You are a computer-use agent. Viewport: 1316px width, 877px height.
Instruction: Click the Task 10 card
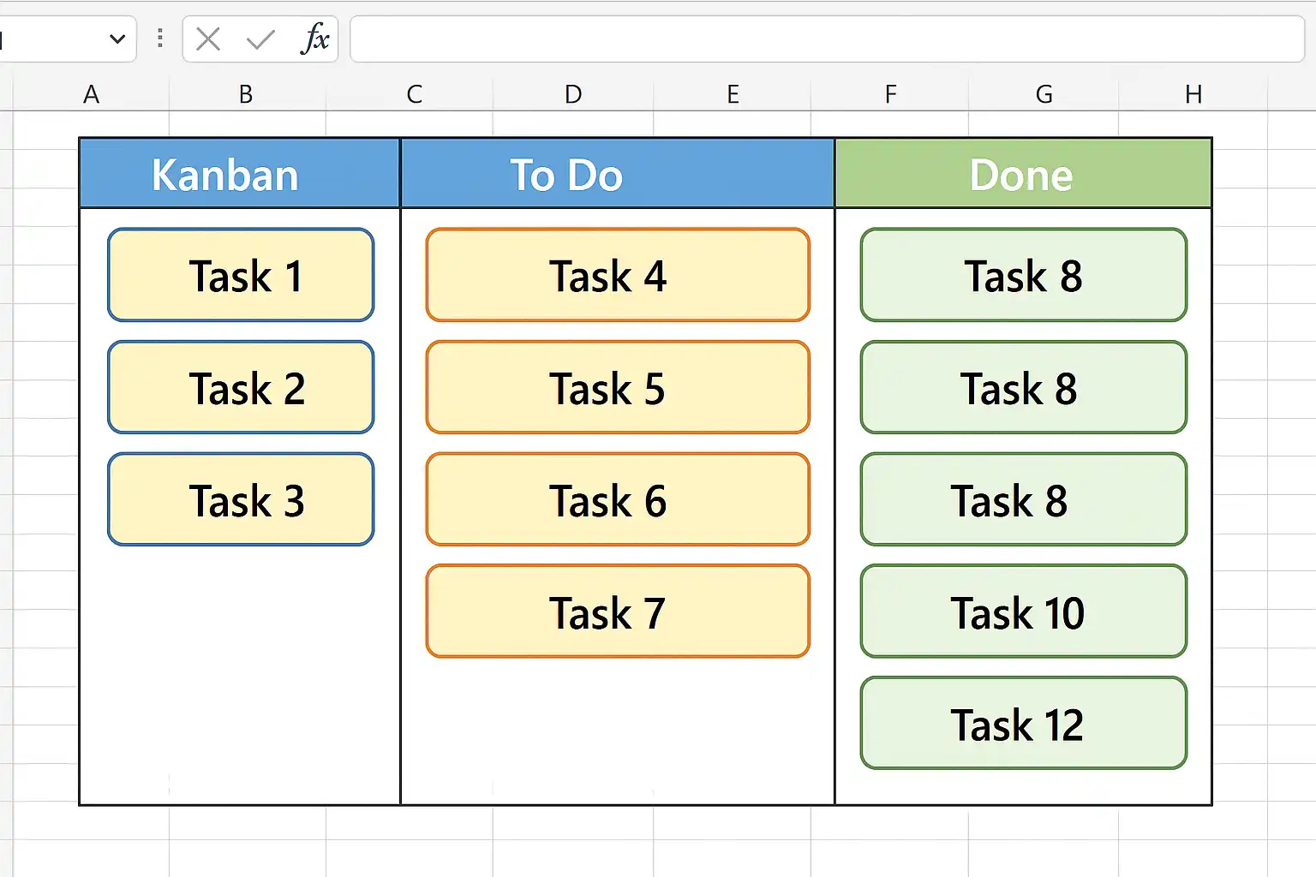coord(1023,612)
